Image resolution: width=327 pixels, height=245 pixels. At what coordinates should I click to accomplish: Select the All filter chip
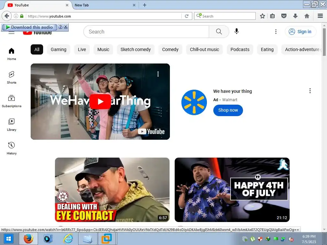click(37, 49)
